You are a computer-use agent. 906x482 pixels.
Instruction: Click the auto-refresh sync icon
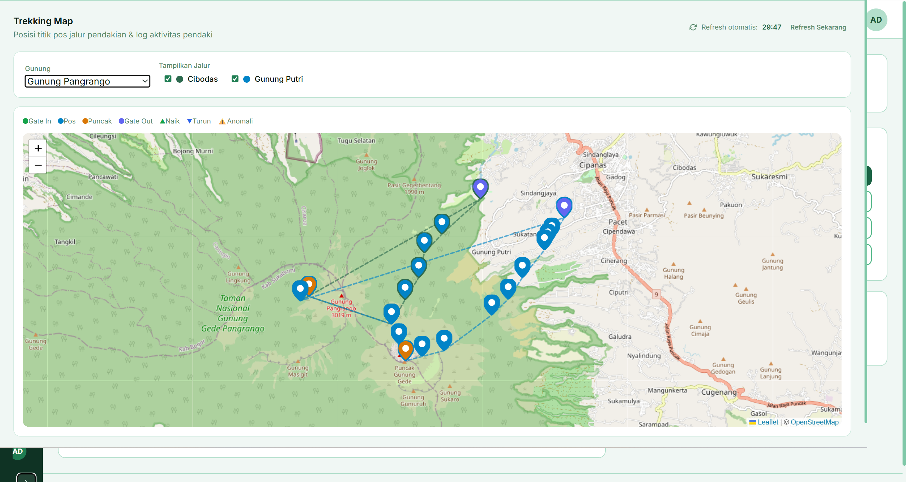tap(693, 27)
